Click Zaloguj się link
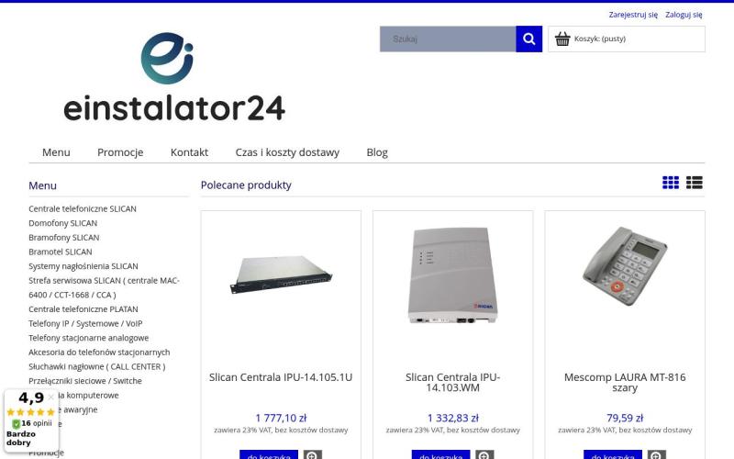Image resolution: width=734 pixels, height=459 pixels. [x=684, y=15]
